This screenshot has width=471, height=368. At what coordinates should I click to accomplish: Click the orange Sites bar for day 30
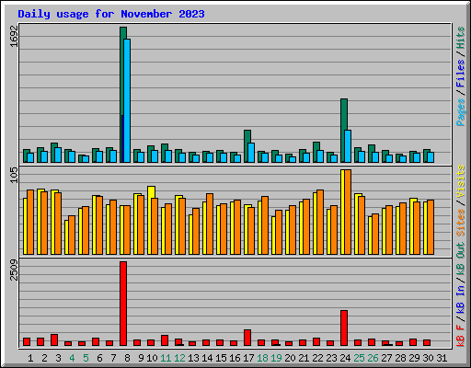(431, 227)
